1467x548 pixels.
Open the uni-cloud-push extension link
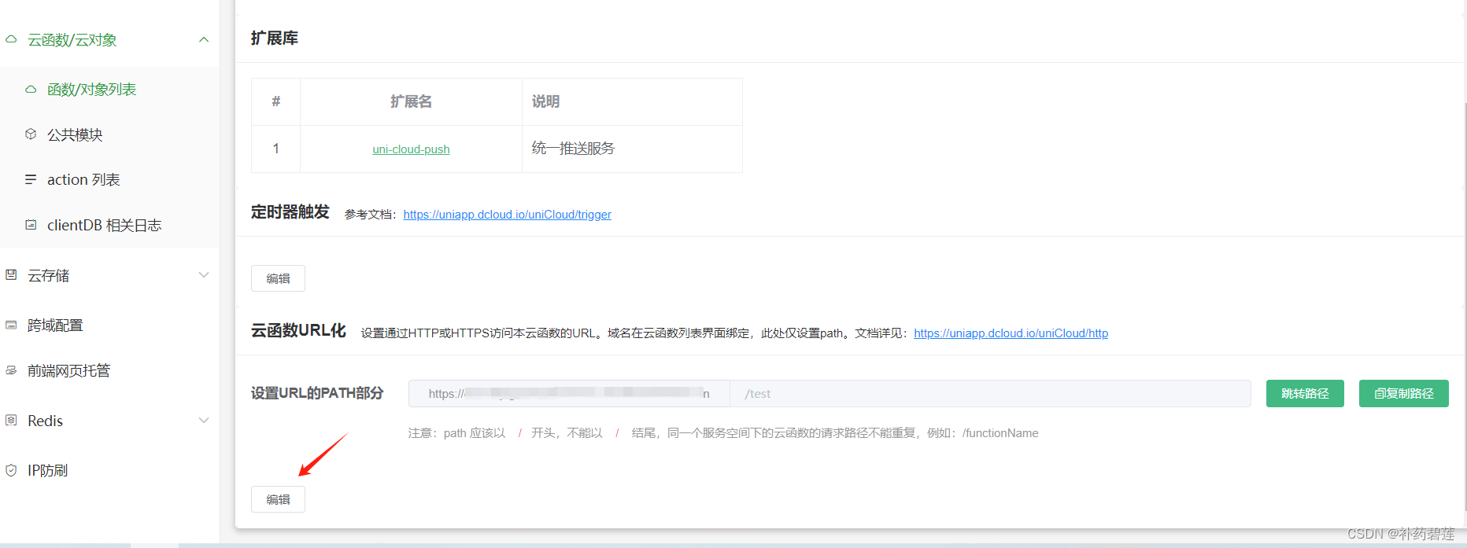click(411, 149)
